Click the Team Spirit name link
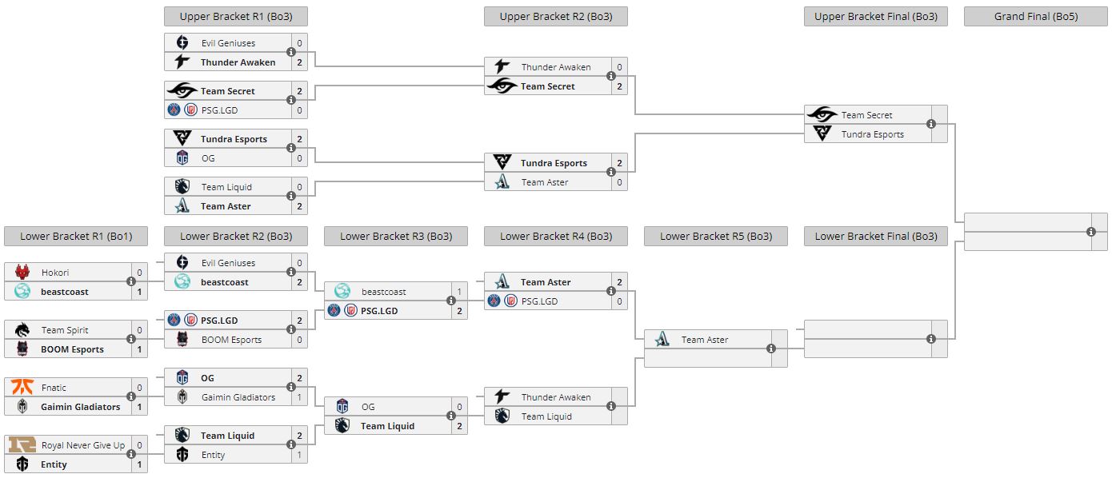This screenshot has width=1112, height=478. [x=65, y=330]
